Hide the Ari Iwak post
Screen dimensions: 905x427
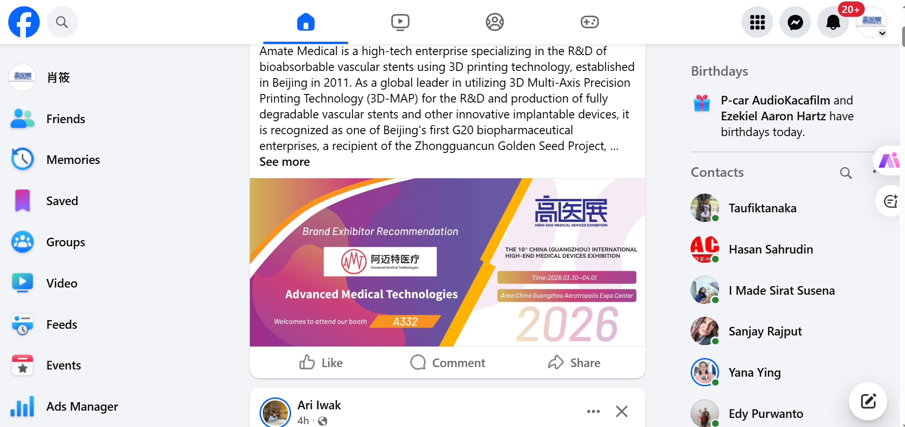click(x=622, y=411)
